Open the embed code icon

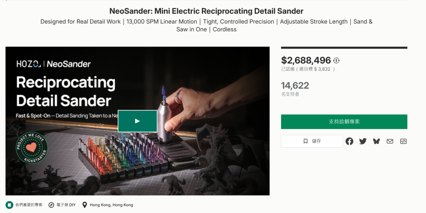click(x=403, y=141)
